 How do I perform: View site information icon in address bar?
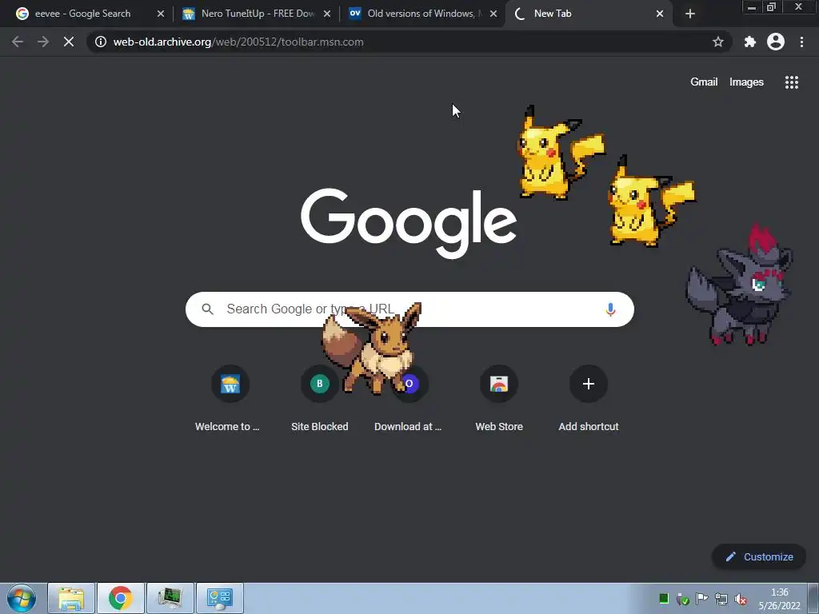click(101, 42)
